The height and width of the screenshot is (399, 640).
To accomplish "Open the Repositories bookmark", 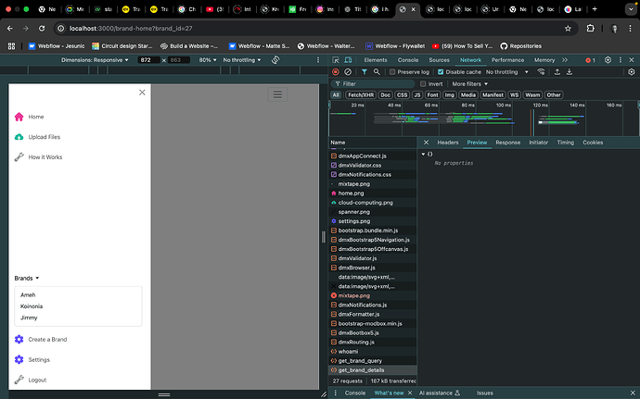I will coord(521,46).
